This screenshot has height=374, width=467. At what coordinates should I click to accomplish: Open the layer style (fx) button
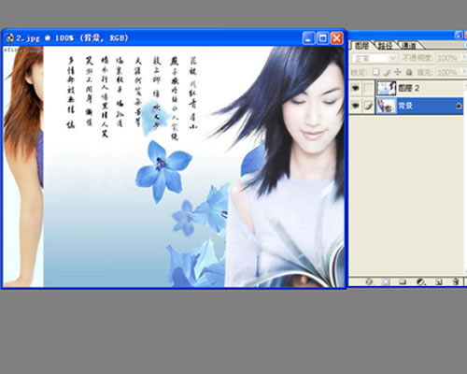369,281
